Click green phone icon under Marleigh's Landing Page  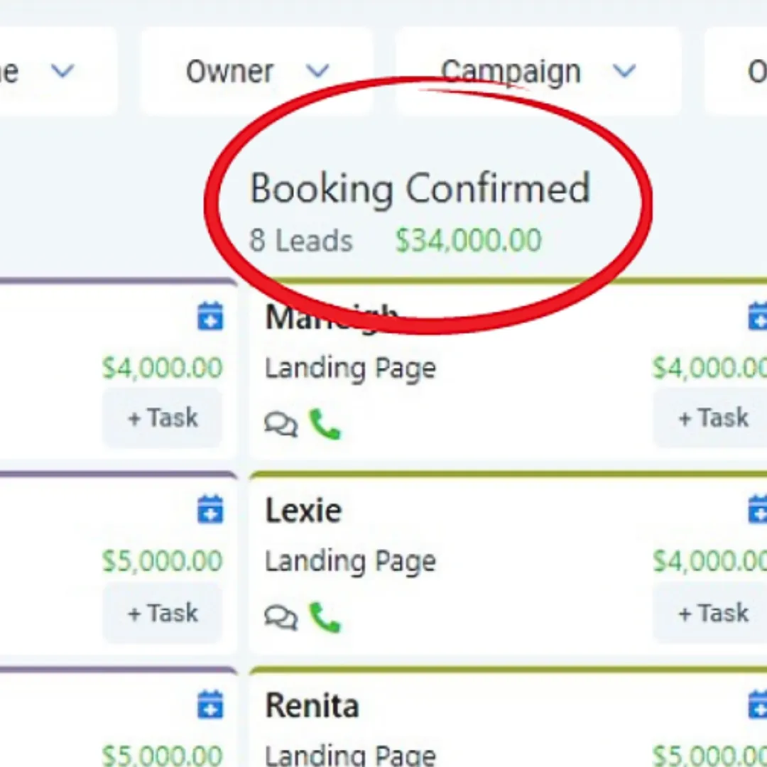(x=325, y=425)
